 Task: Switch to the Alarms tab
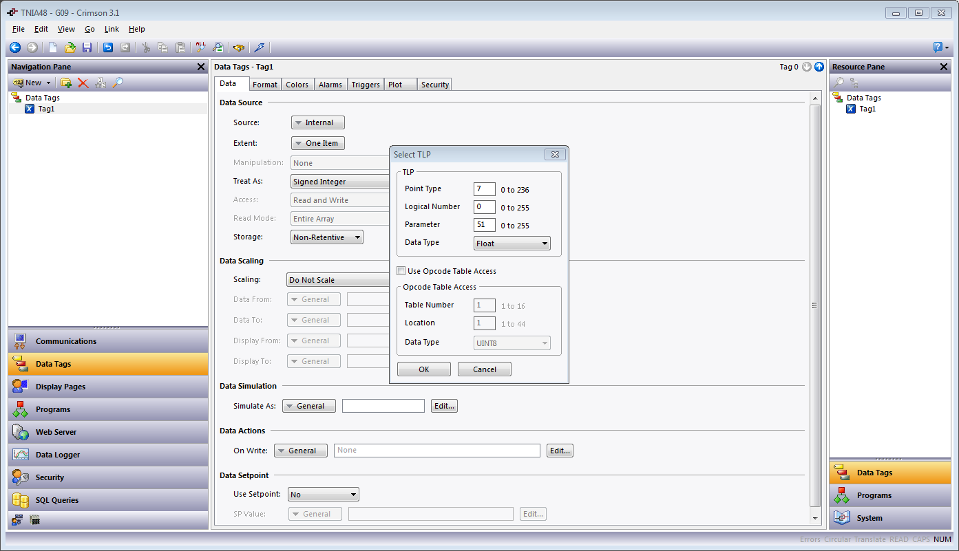[330, 85]
